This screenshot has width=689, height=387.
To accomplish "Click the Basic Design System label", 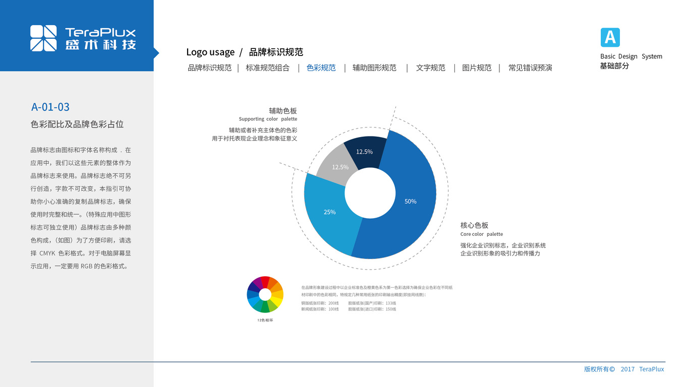I will (631, 56).
